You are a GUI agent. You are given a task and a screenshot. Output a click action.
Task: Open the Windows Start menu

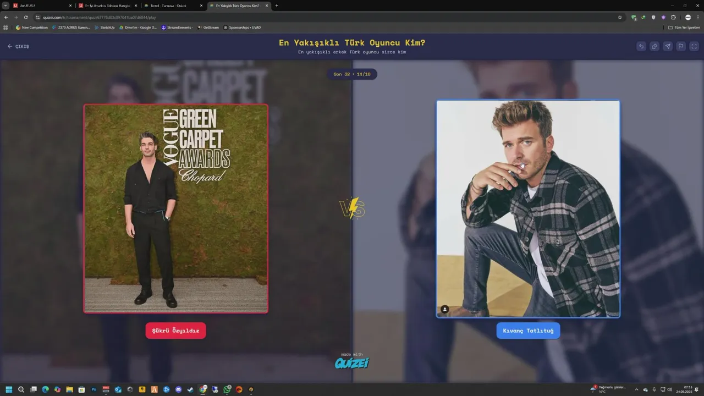pyautogui.click(x=9, y=389)
